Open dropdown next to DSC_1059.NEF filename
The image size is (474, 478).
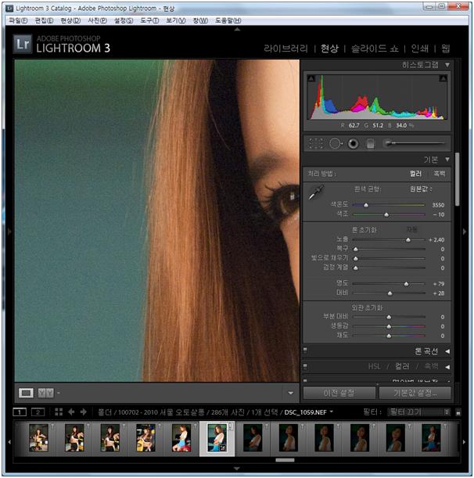point(331,412)
